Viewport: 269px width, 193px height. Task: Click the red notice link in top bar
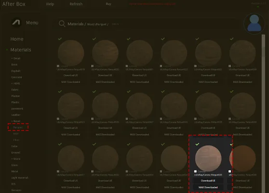(152, 4)
